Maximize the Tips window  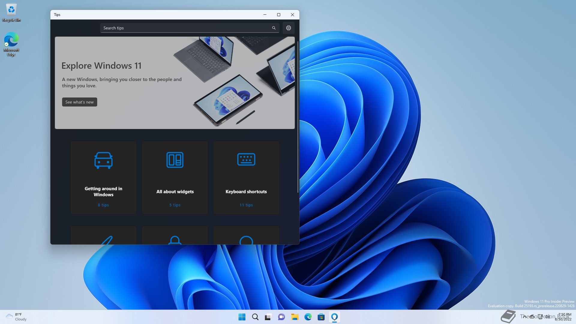coord(279,15)
